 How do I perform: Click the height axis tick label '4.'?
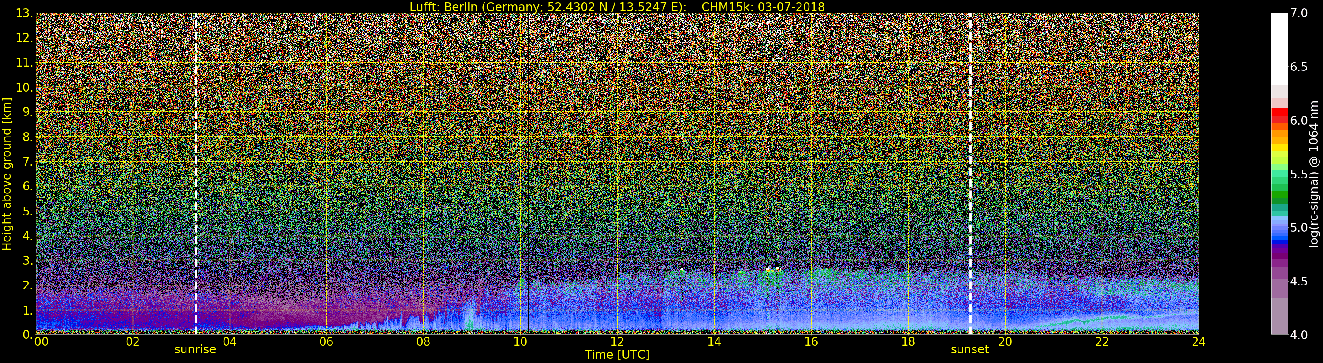(x=28, y=236)
